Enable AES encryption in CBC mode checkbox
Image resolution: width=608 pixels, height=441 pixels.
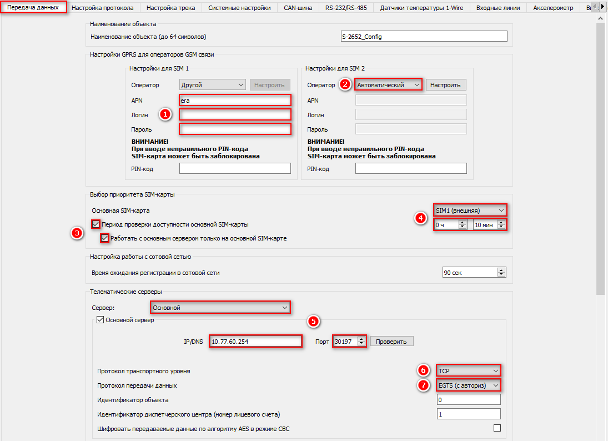click(x=497, y=428)
